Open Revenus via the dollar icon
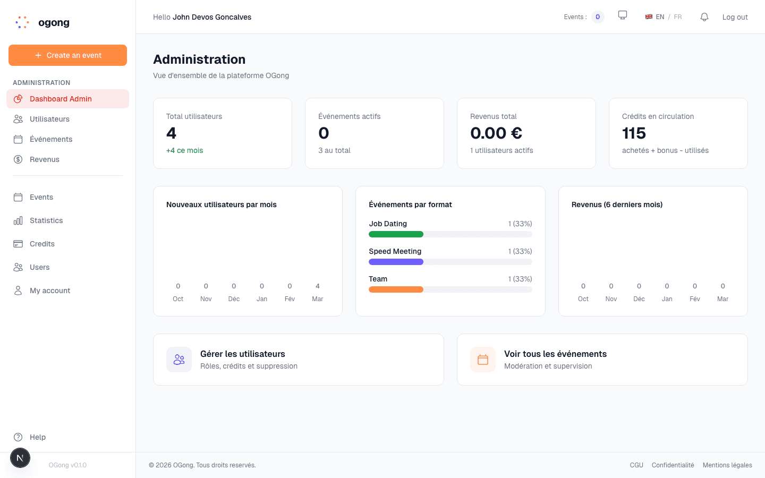 click(18, 159)
